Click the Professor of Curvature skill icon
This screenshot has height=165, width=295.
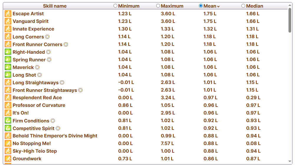click(8, 105)
